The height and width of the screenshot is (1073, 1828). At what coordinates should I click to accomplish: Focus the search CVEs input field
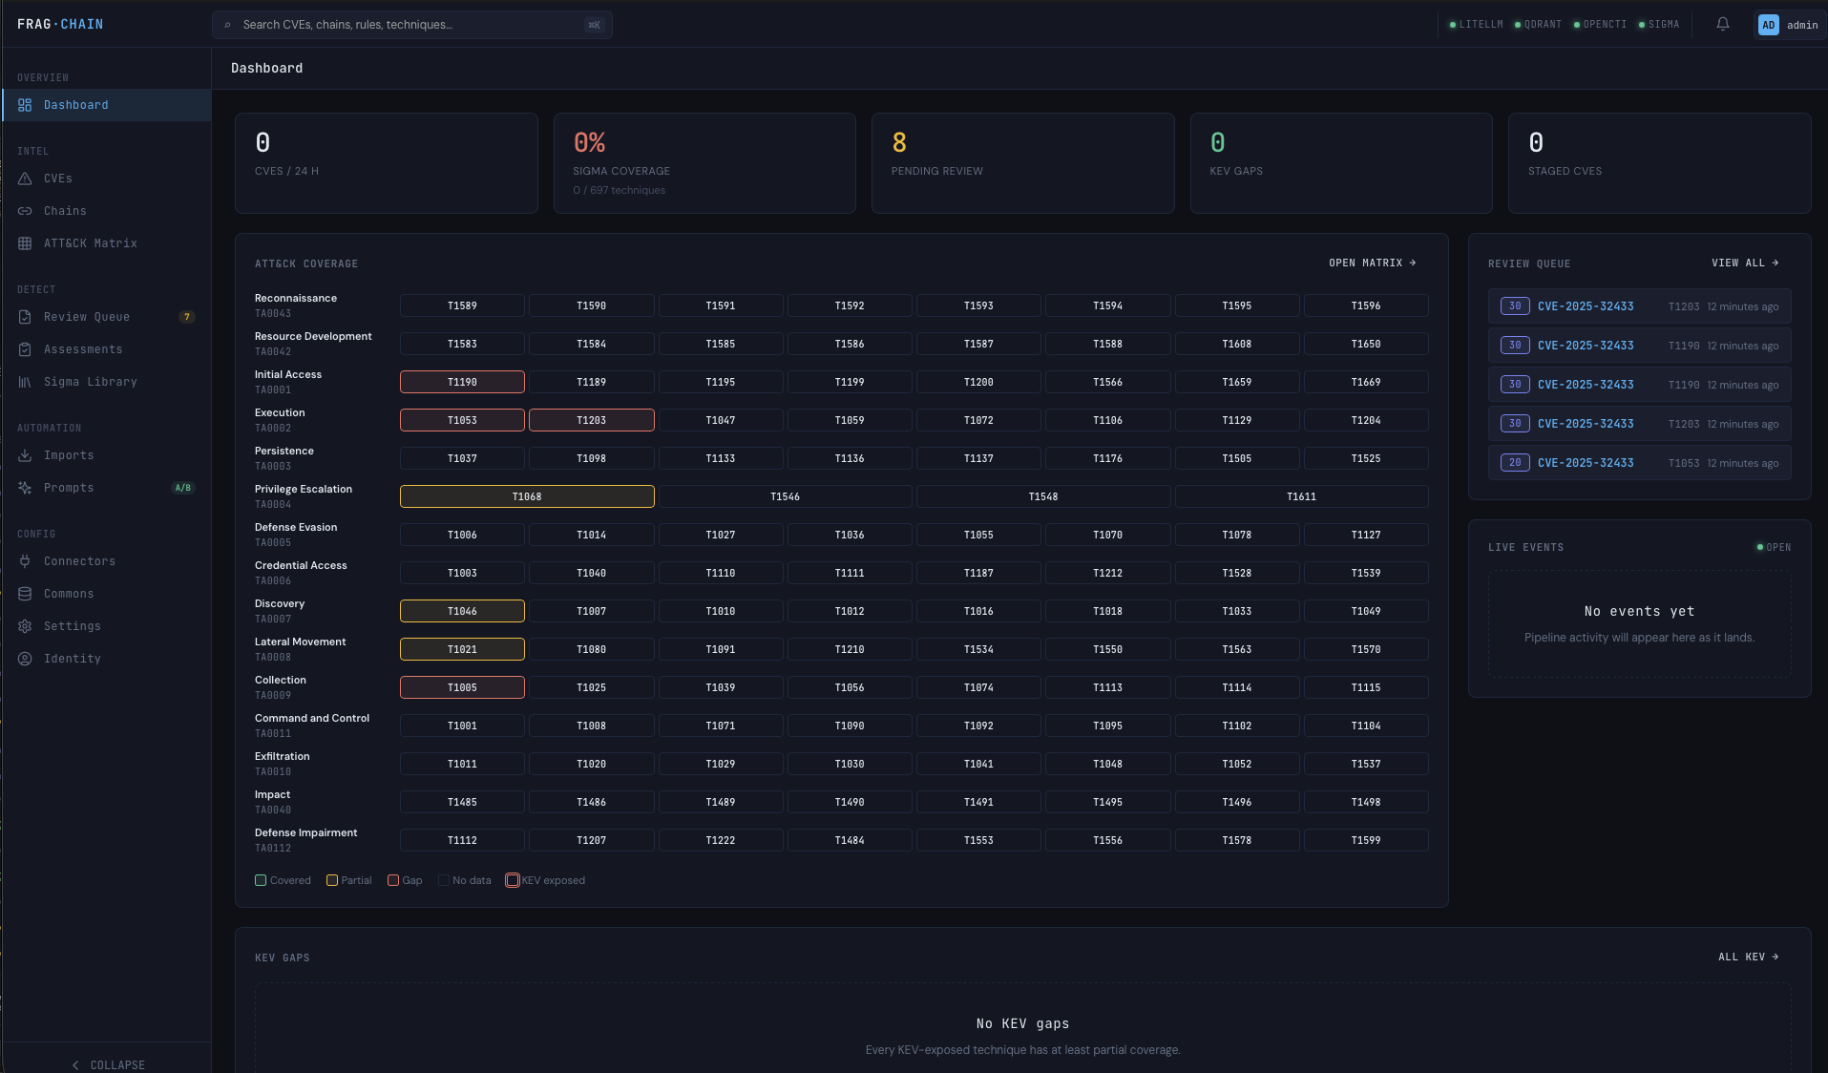tap(411, 25)
